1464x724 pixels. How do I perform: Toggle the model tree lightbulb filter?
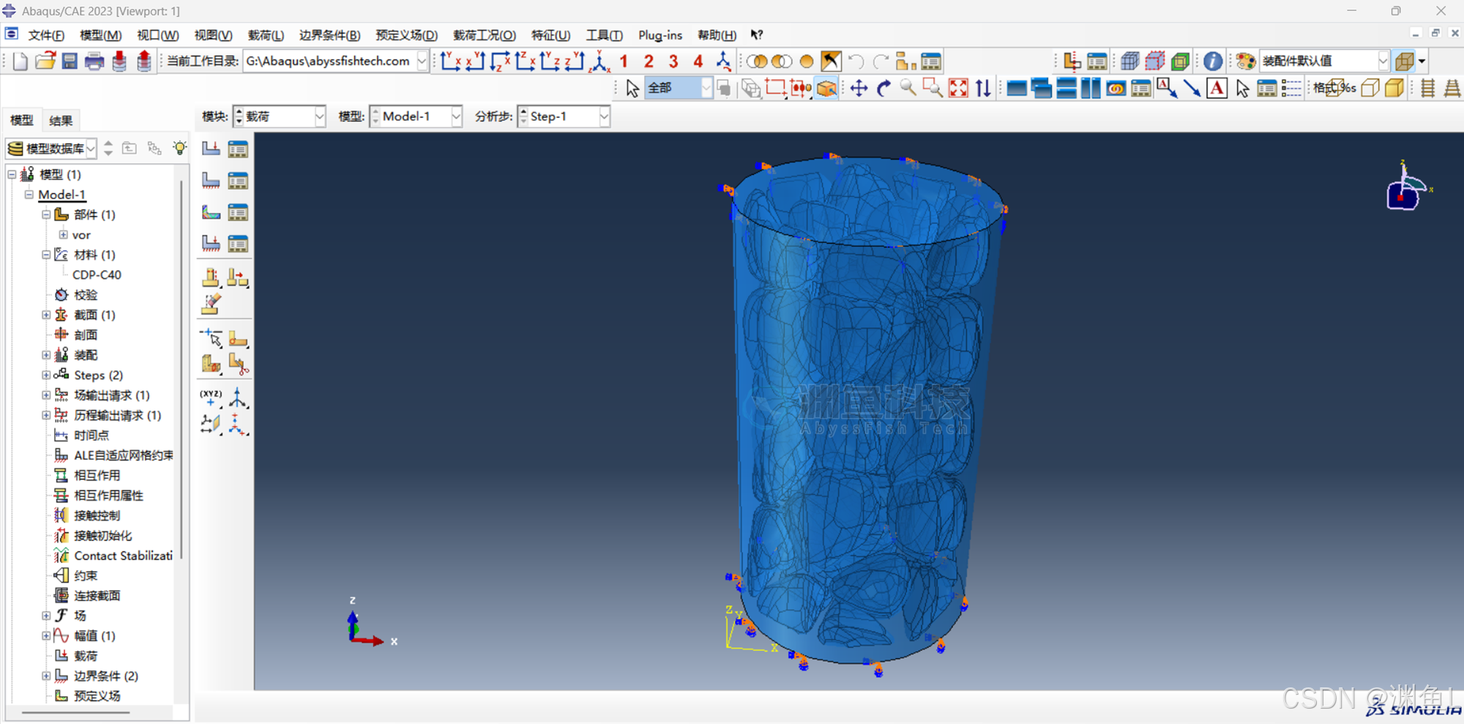click(179, 148)
